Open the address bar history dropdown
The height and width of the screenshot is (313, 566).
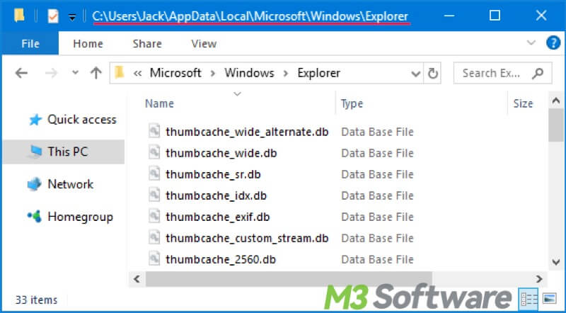click(416, 74)
